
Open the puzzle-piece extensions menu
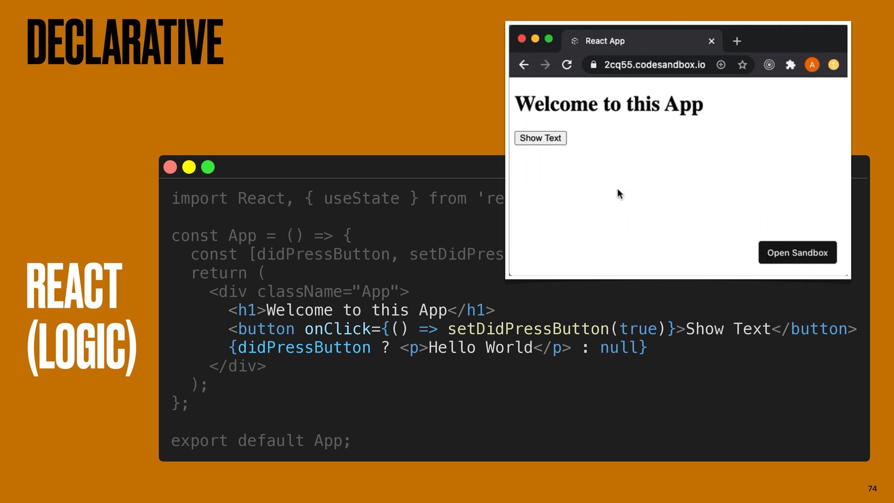[790, 65]
